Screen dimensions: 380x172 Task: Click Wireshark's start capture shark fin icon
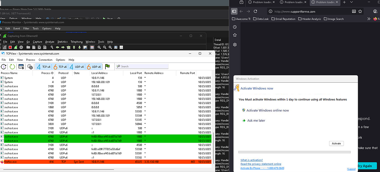pyautogui.click(x=4, y=47)
